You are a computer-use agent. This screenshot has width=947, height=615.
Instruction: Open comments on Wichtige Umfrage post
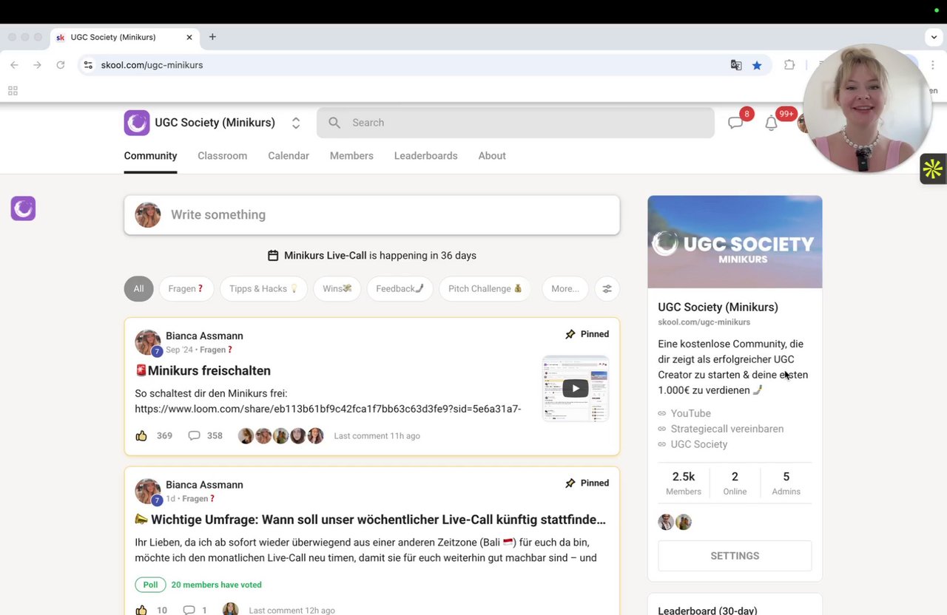point(189,610)
